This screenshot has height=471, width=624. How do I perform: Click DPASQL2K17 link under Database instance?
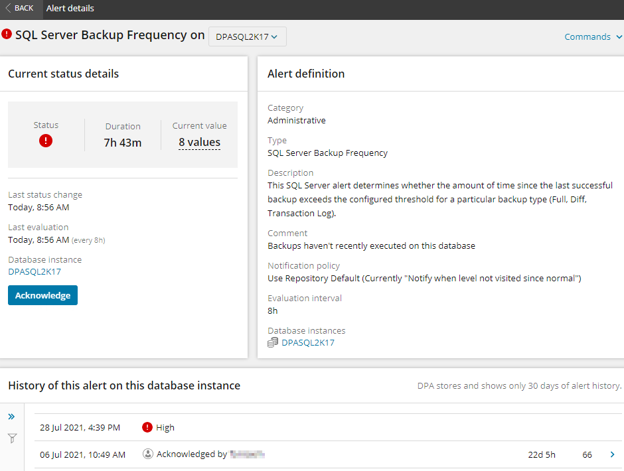[35, 271]
